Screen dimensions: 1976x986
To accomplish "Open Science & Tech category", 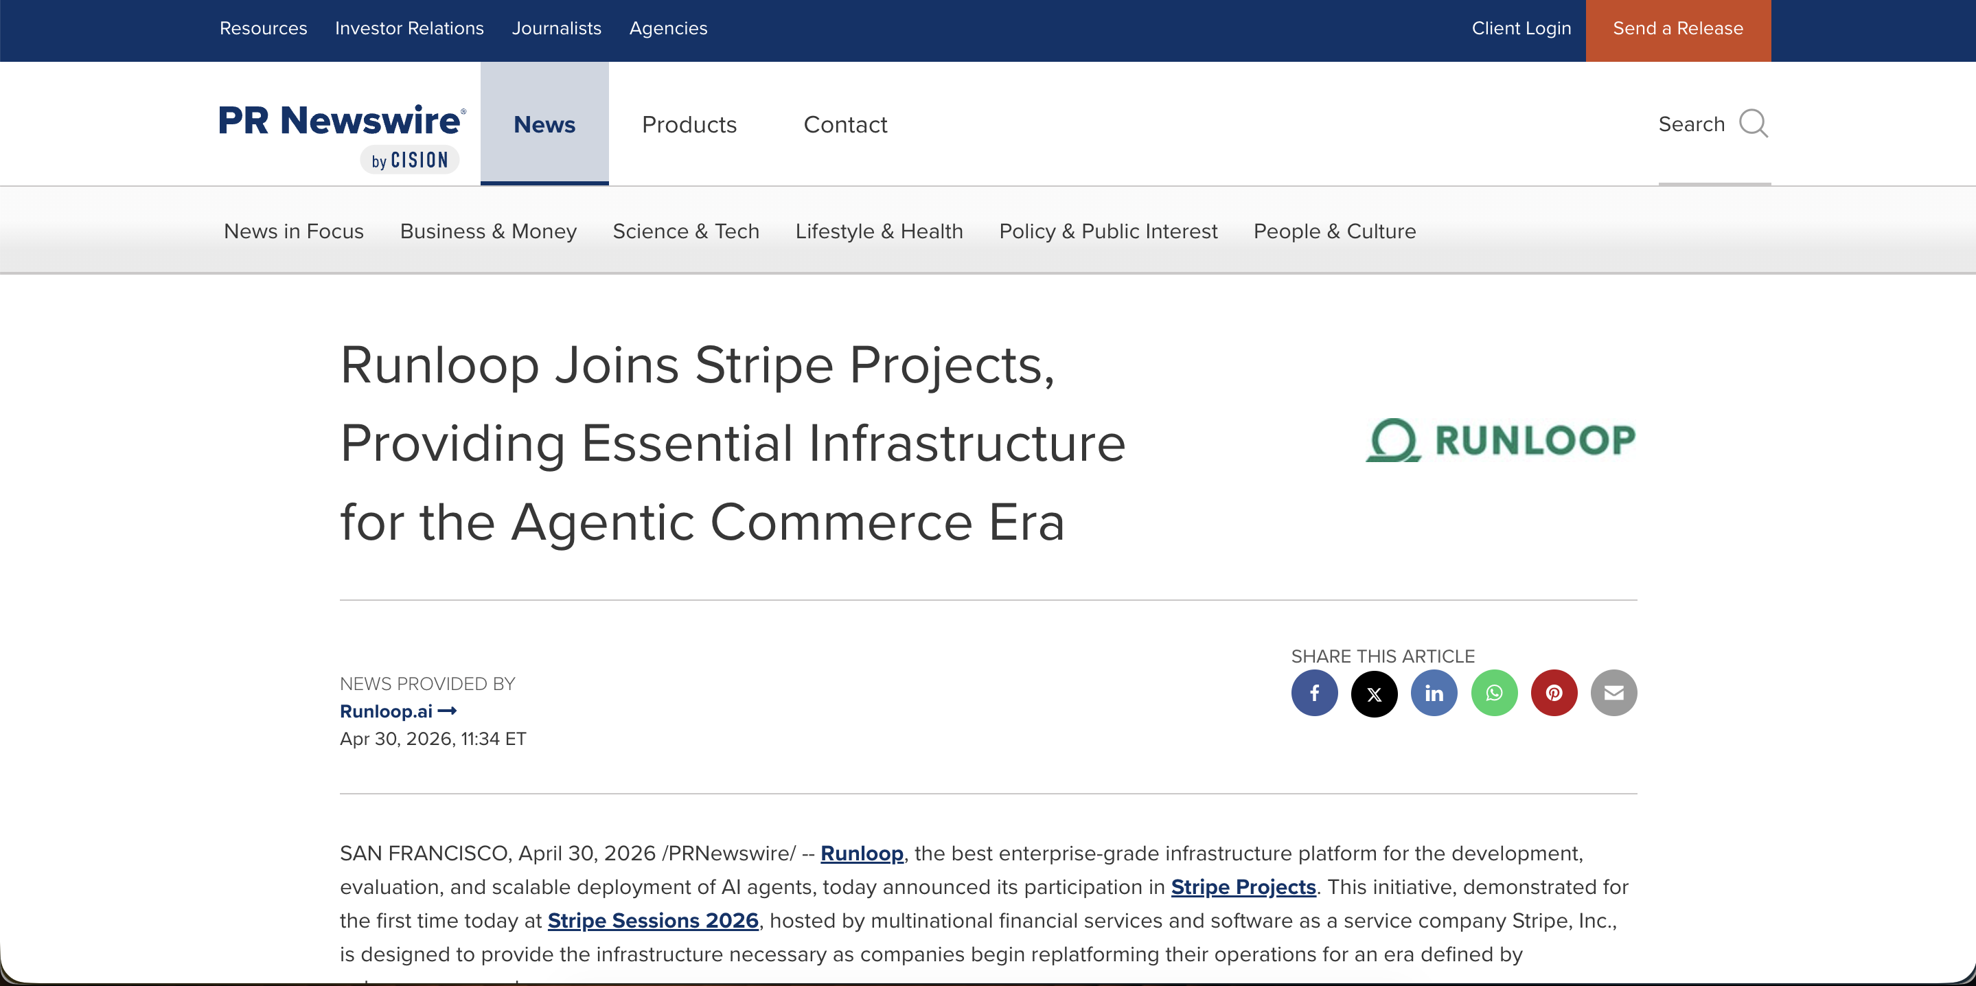I will tap(686, 231).
